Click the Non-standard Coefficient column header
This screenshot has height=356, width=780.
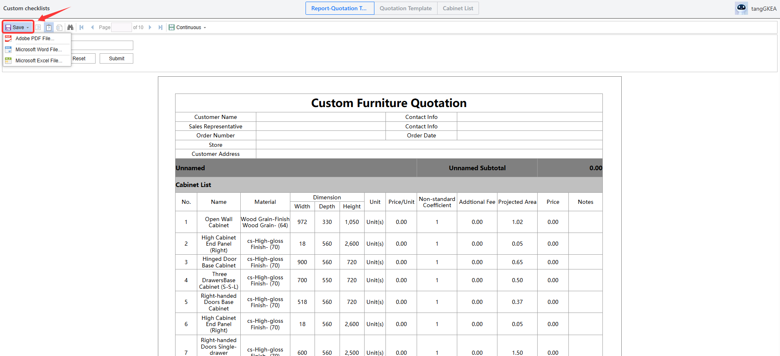(x=437, y=202)
